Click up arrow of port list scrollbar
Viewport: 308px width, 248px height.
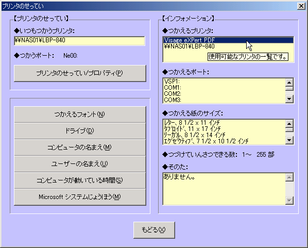(289, 82)
